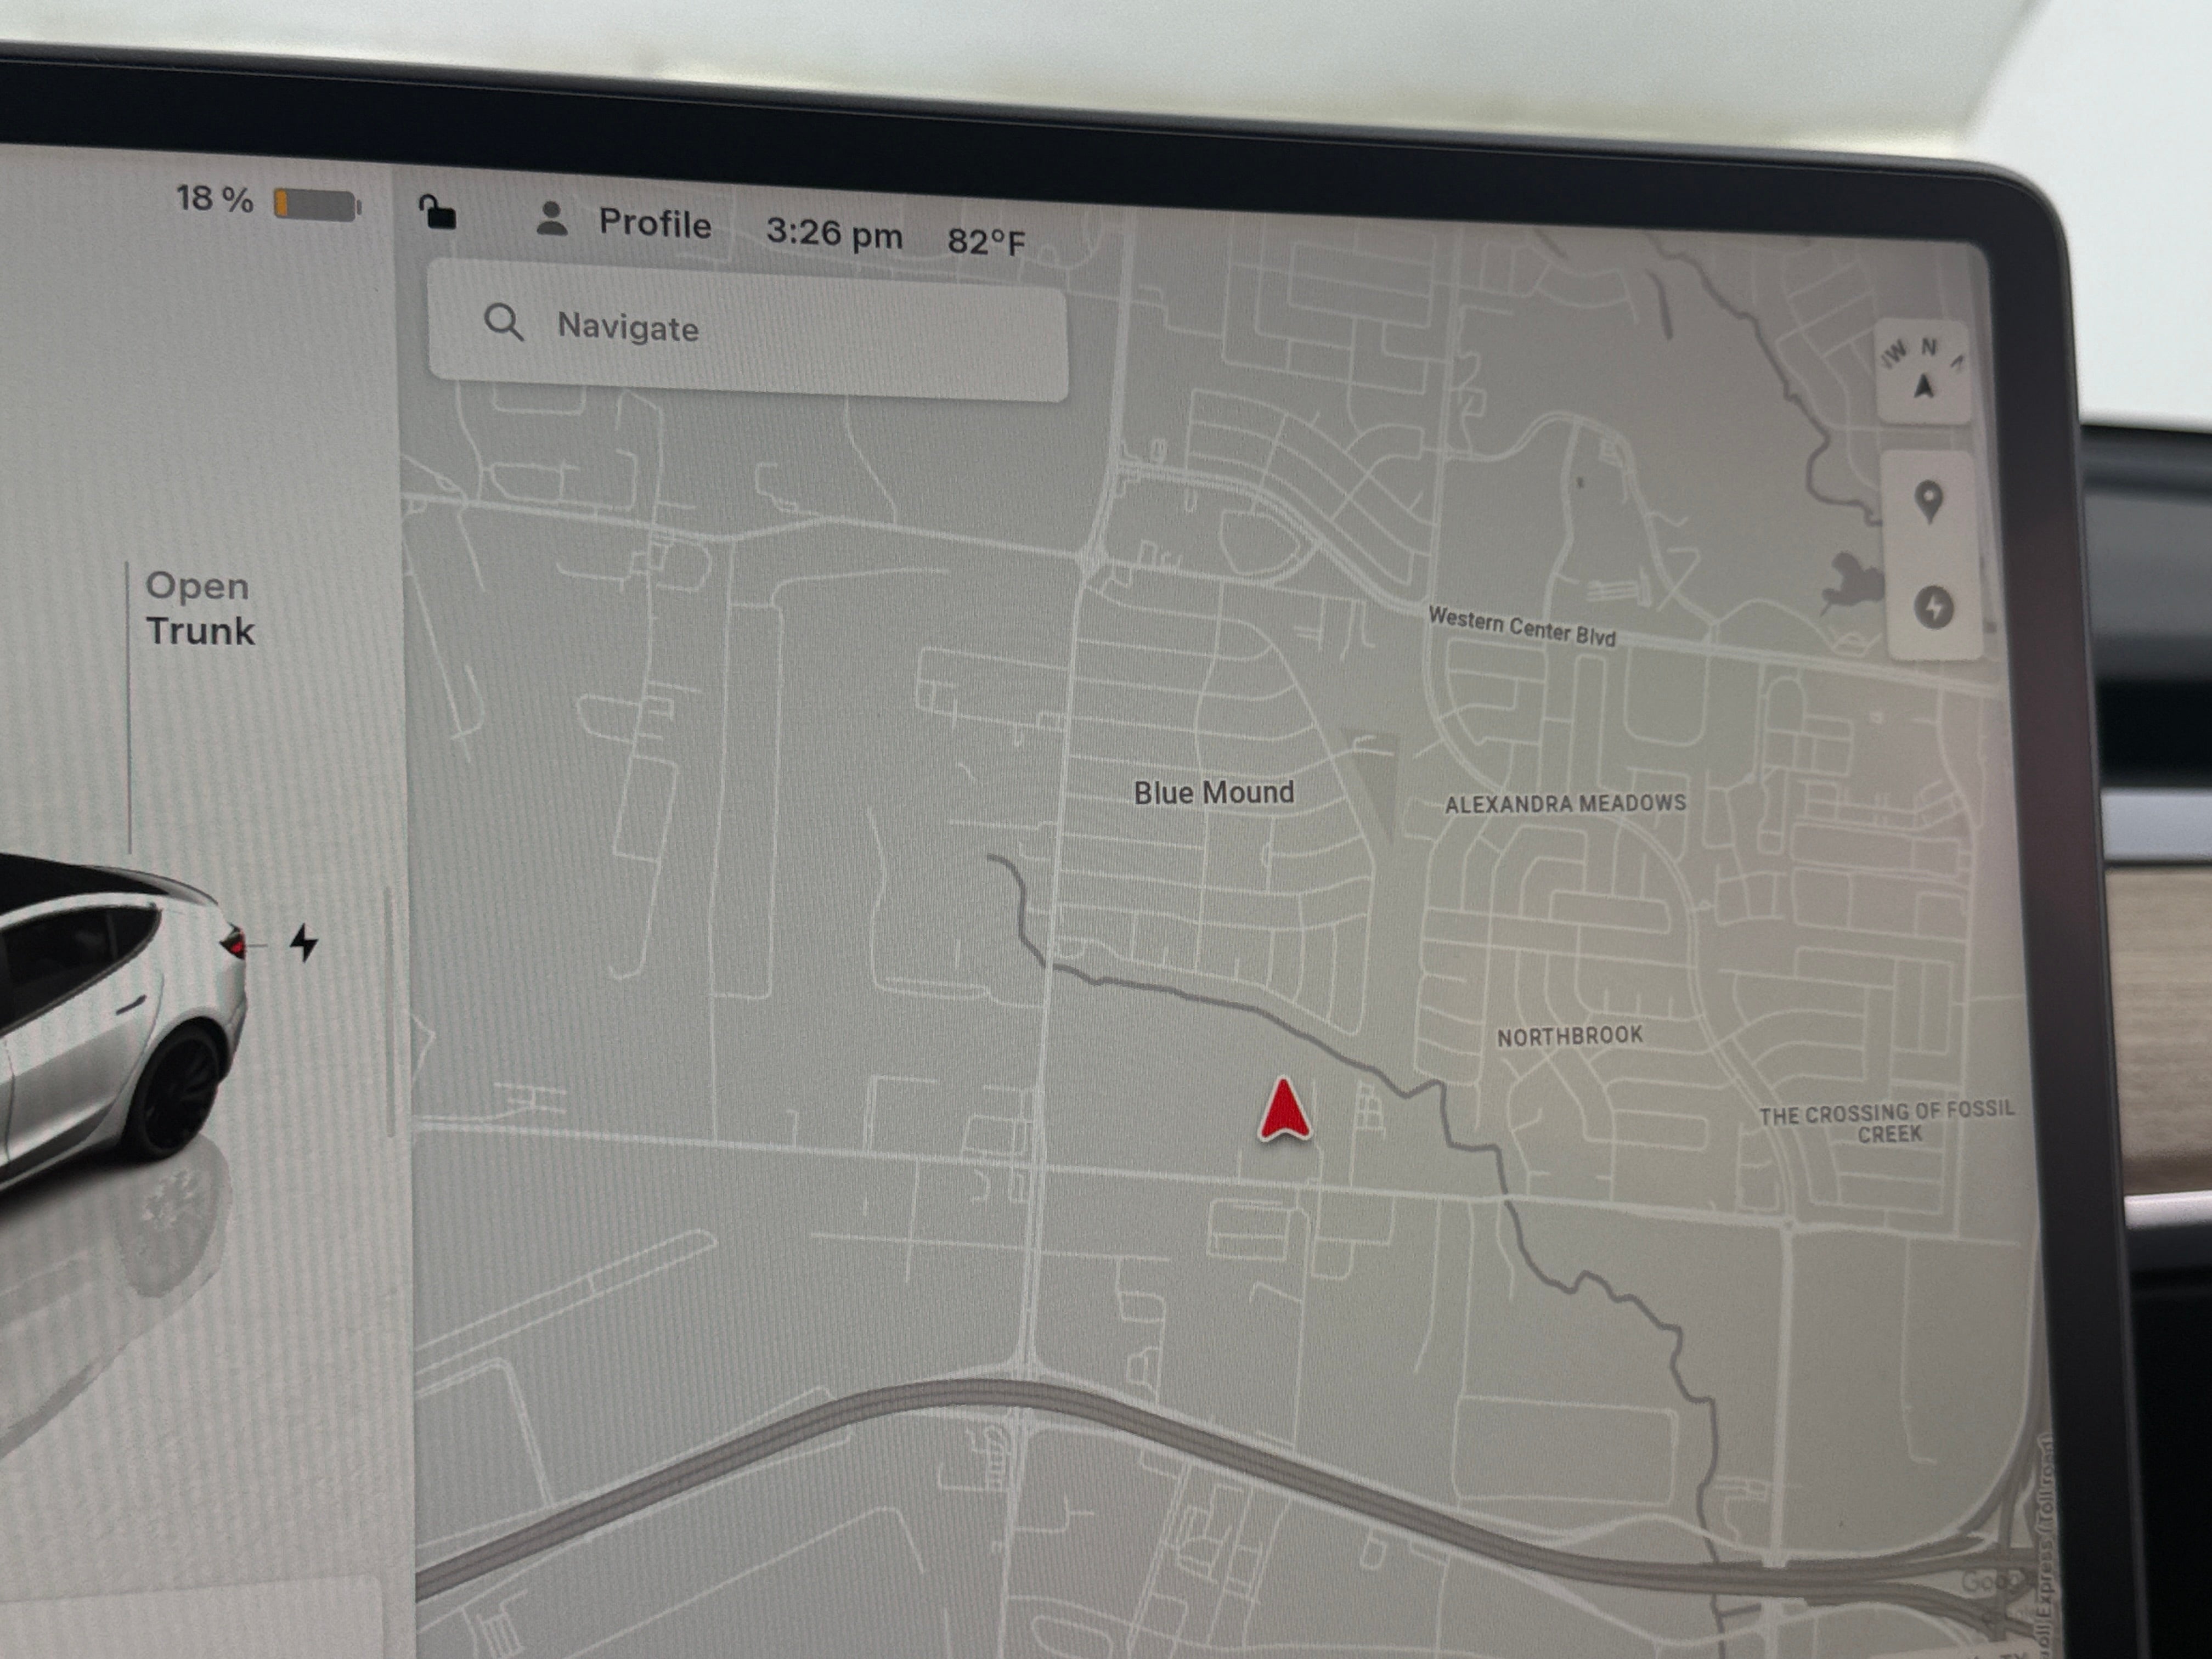2212x1659 pixels.
Task: Toggle the compass north orientation button
Action: tap(1924, 375)
